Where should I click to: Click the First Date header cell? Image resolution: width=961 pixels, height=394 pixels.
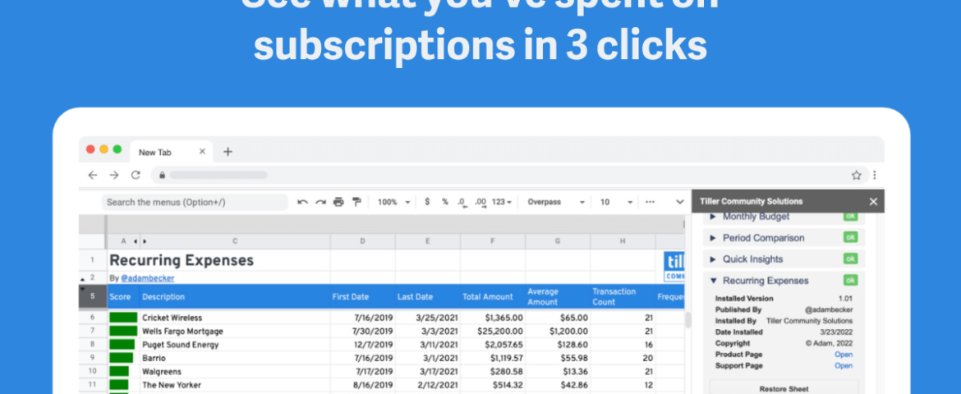(362, 296)
